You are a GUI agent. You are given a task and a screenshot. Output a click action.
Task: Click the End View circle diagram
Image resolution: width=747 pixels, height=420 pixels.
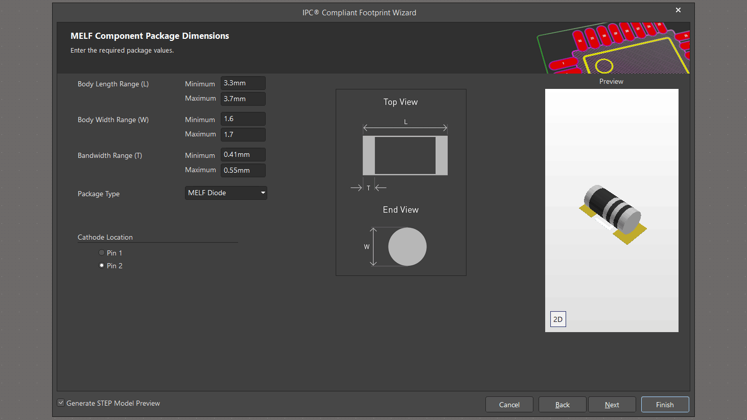click(407, 247)
